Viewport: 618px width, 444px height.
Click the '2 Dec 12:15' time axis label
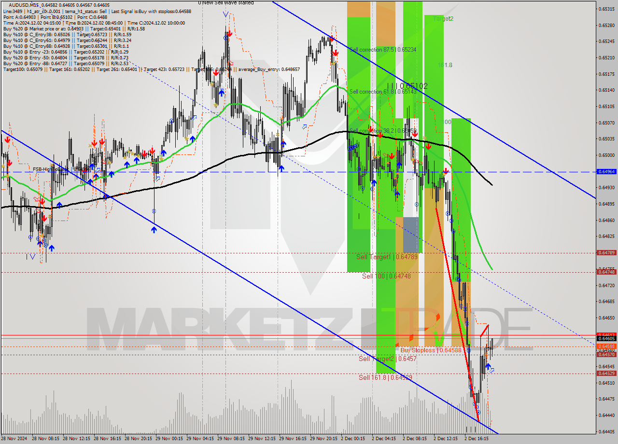[x=447, y=439]
